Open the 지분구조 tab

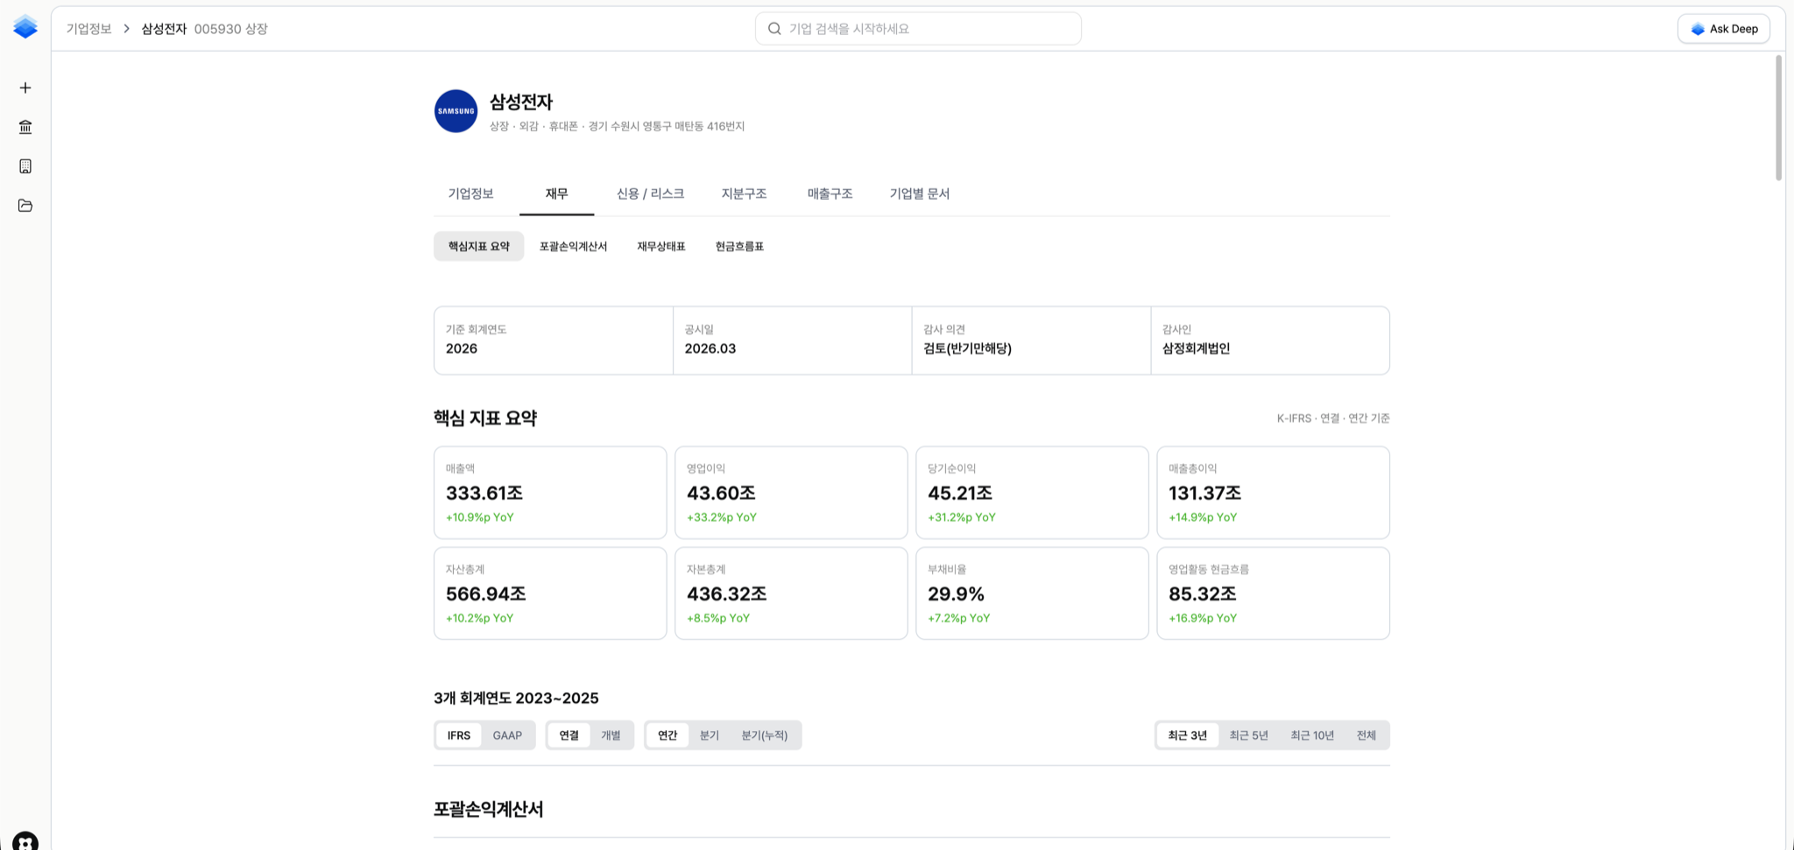(744, 193)
